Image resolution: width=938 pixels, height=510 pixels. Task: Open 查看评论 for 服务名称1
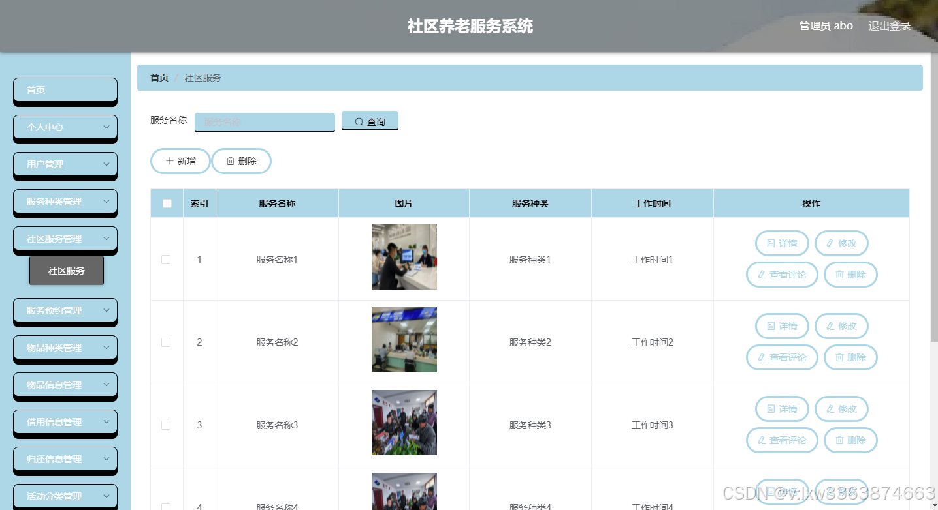(x=782, y=274)
